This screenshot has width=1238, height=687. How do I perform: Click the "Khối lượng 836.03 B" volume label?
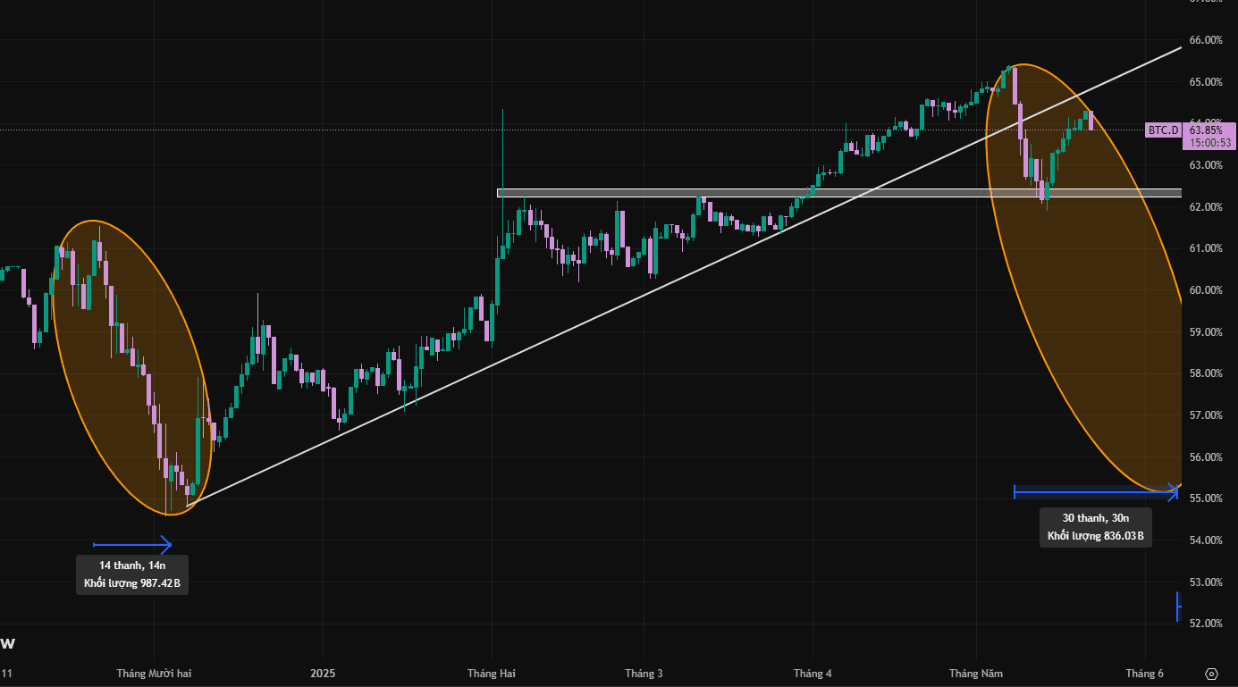(1096, 537)
